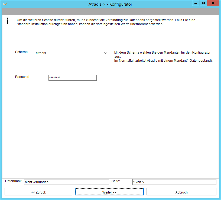Click the "Passwort:" label
The height and width of the screenshot is (200, 221).
[22, 77]
